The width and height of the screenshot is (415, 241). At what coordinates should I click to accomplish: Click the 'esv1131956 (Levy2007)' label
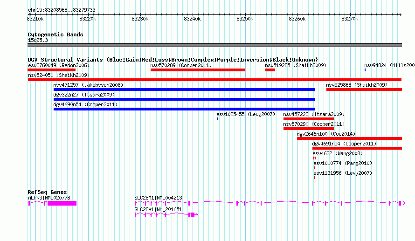pyautogui.click(x=343, y=173)
